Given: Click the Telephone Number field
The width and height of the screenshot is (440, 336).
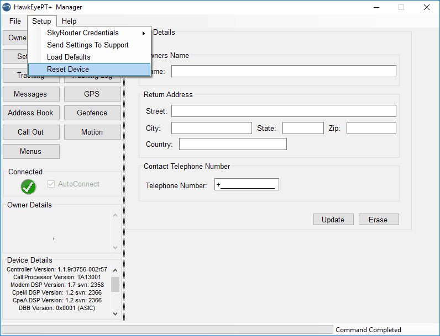Looking at the screenshot, I should [x=247, y=184].
